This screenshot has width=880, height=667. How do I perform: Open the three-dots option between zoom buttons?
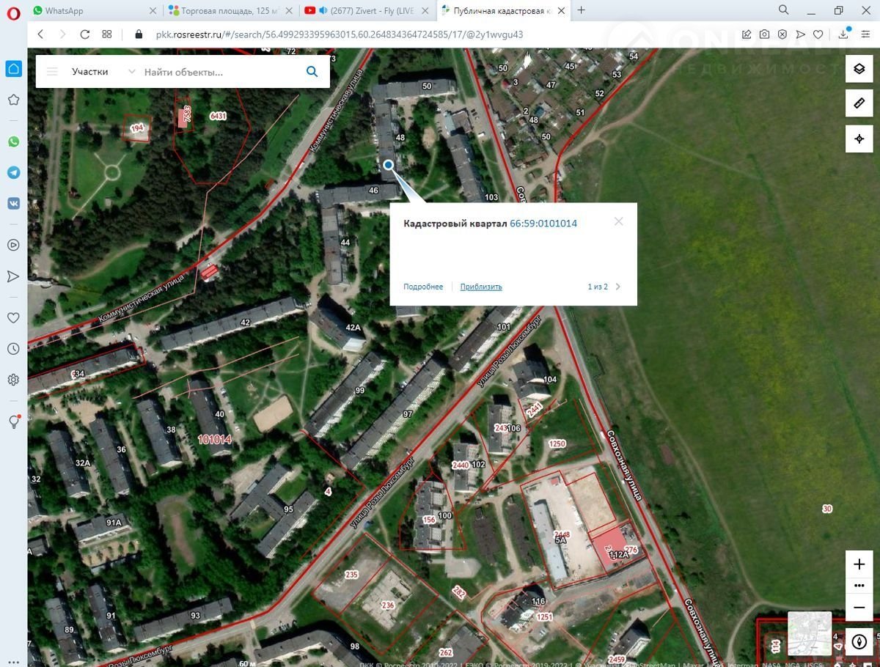click(859, 586)
